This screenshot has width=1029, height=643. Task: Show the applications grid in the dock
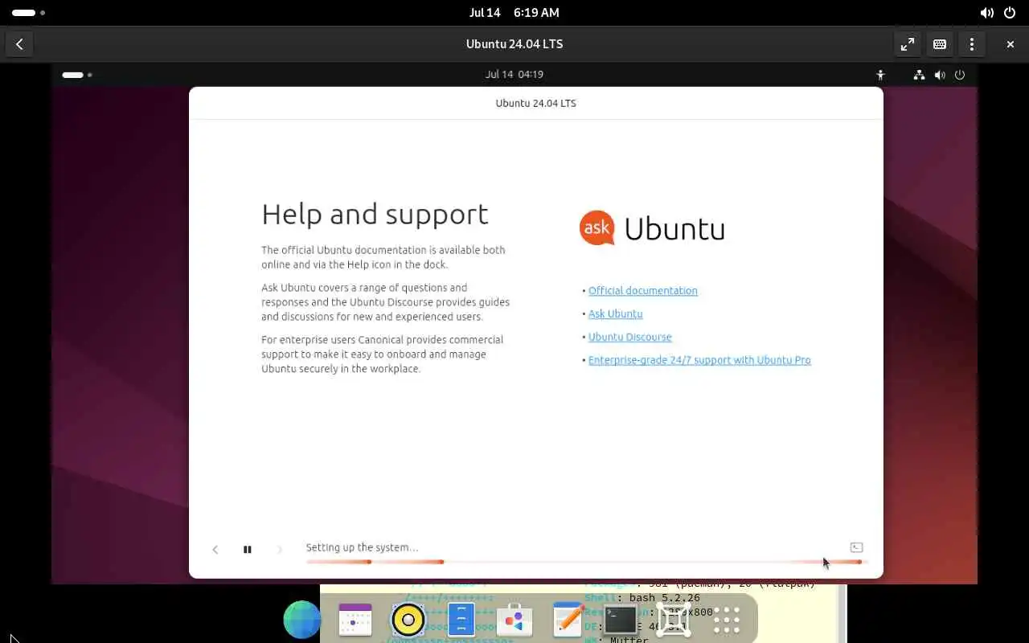coord(727,620)
